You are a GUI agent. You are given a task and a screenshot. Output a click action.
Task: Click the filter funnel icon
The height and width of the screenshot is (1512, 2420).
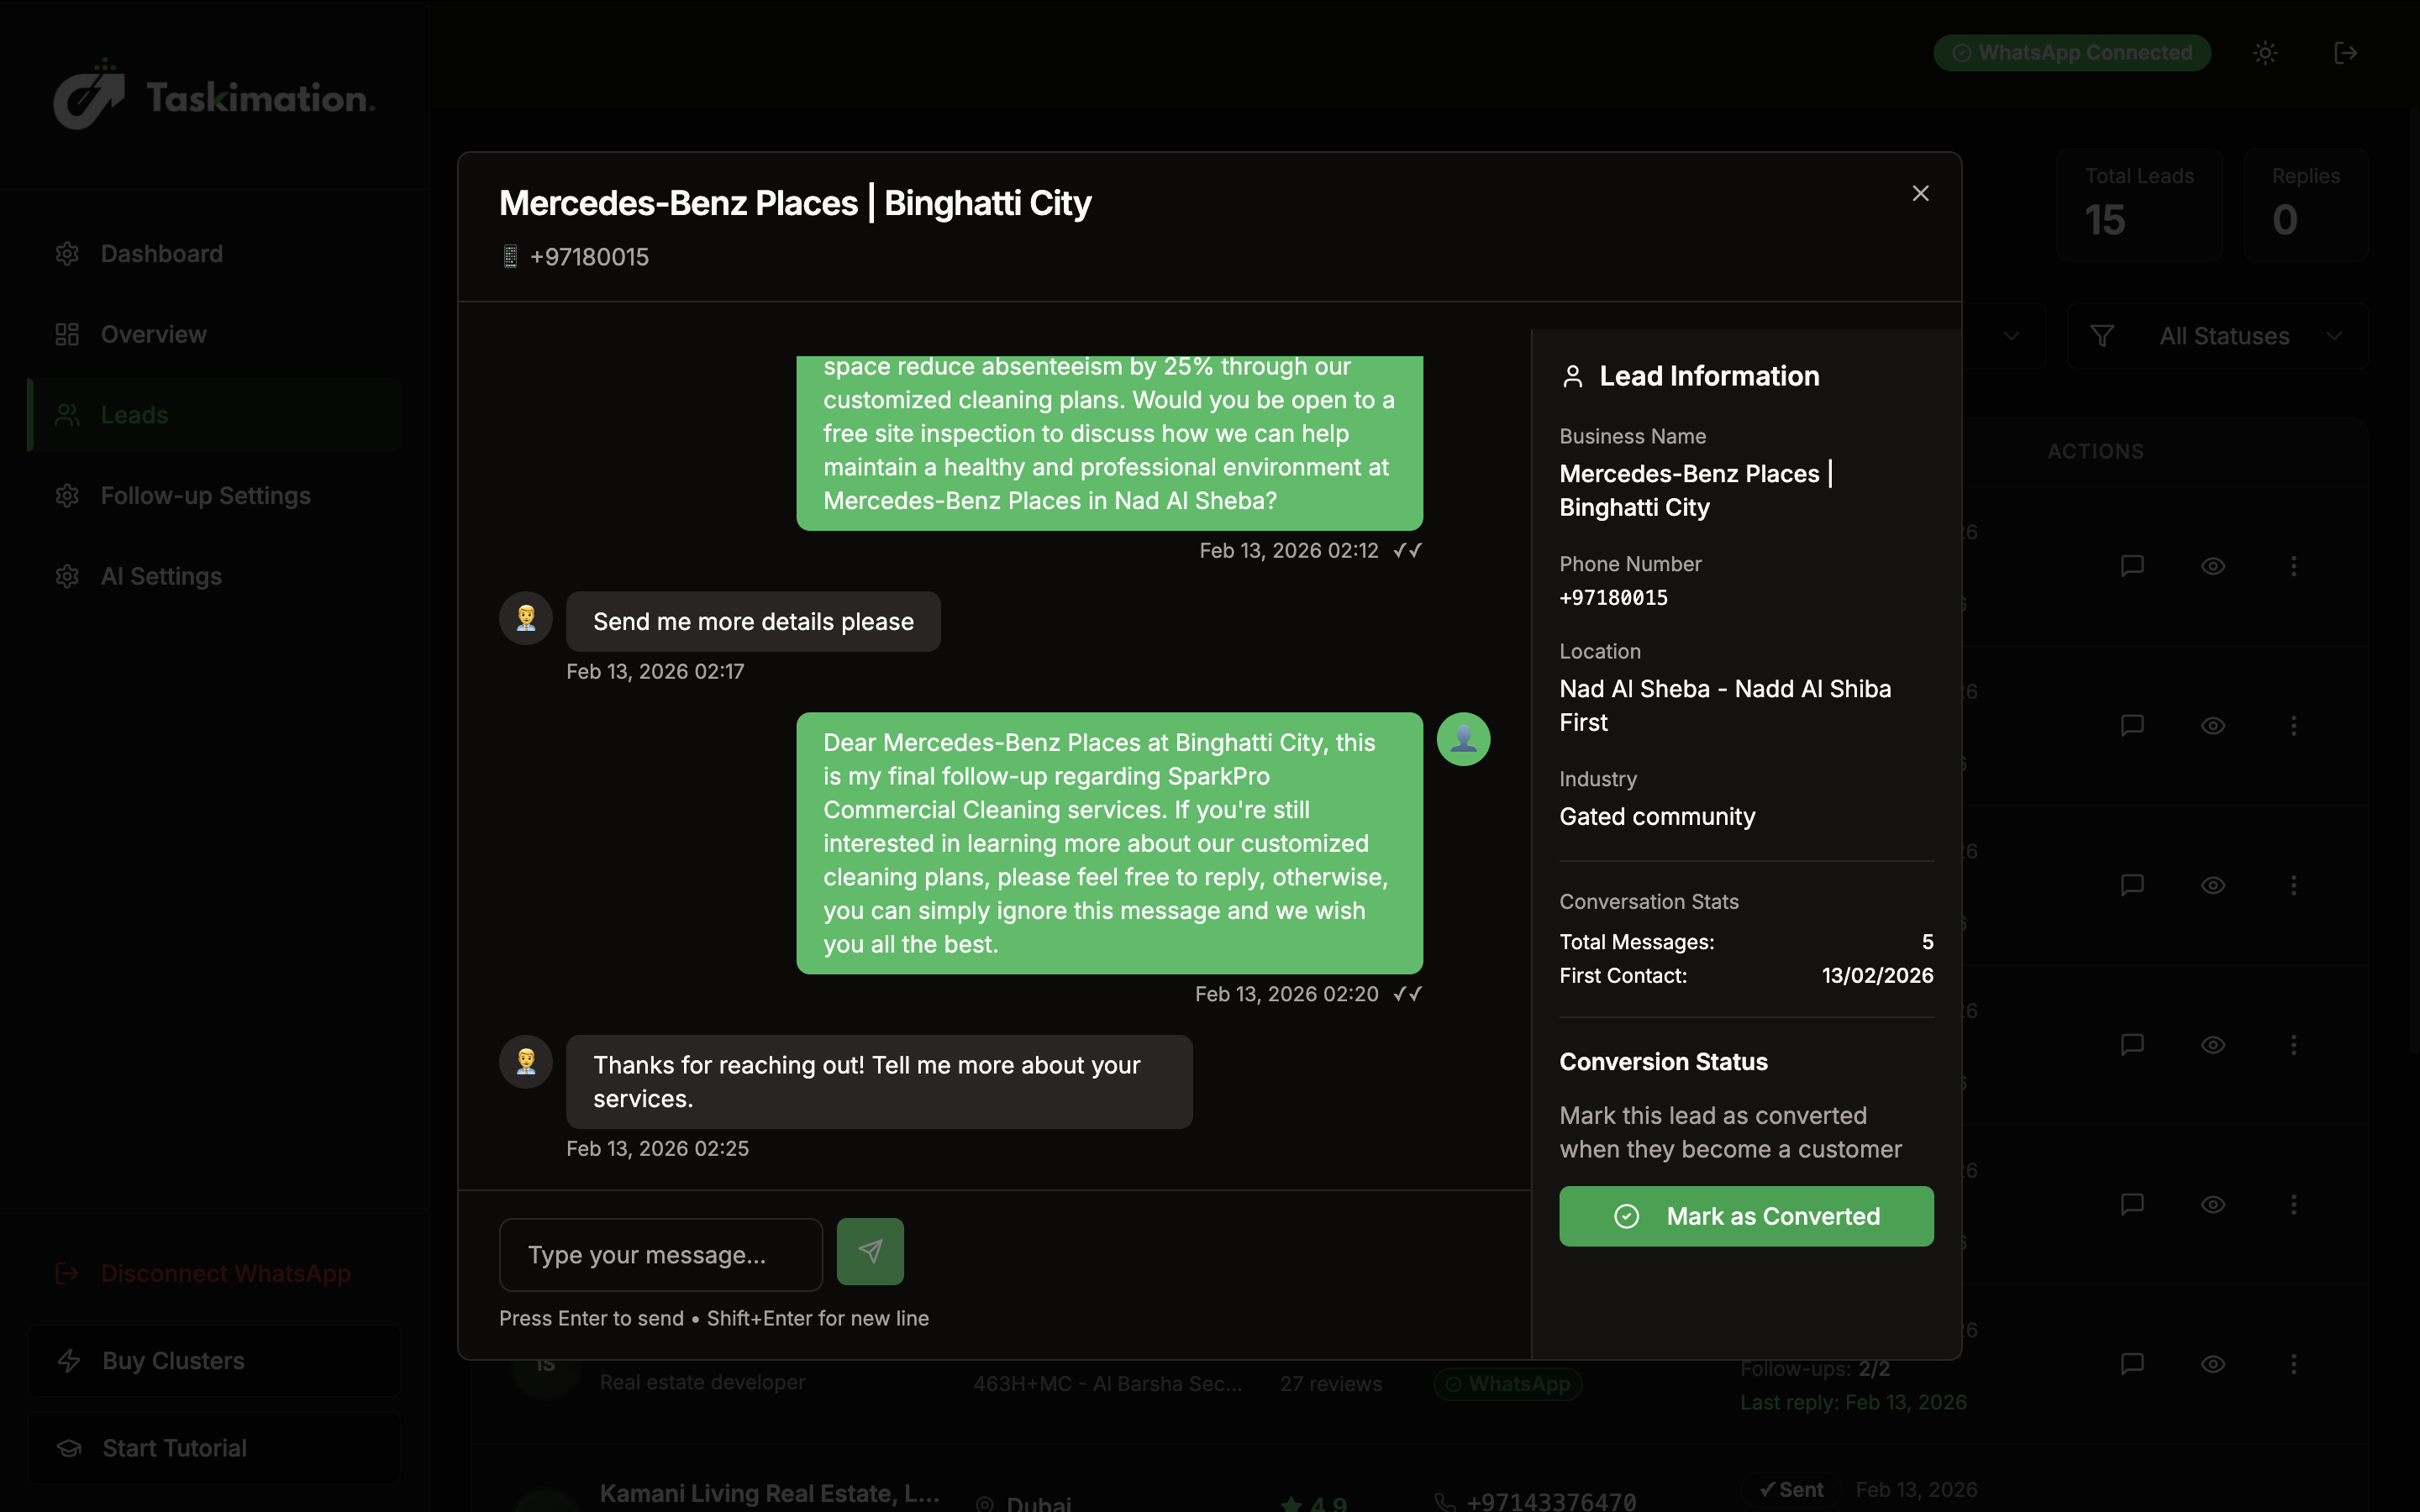(2102, 336)
